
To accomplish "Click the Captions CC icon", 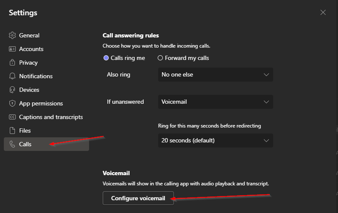I will point(12,117).
